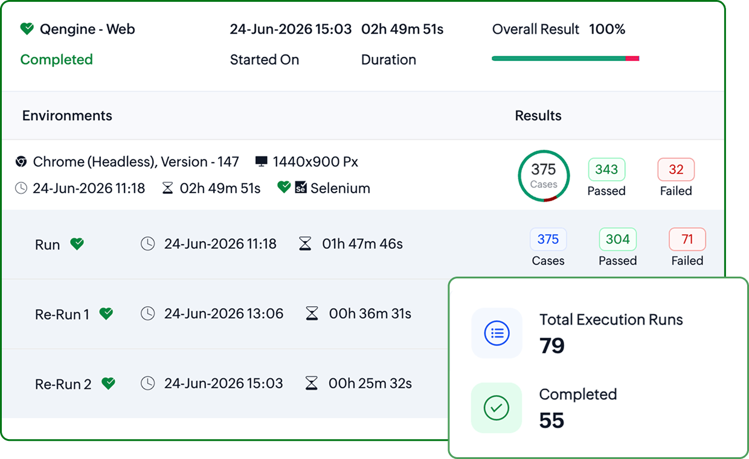The width and height of the screenshot is (749, 459).
Task: Click the 00h 25m 32s duration text
Action: tap(370, 384)
